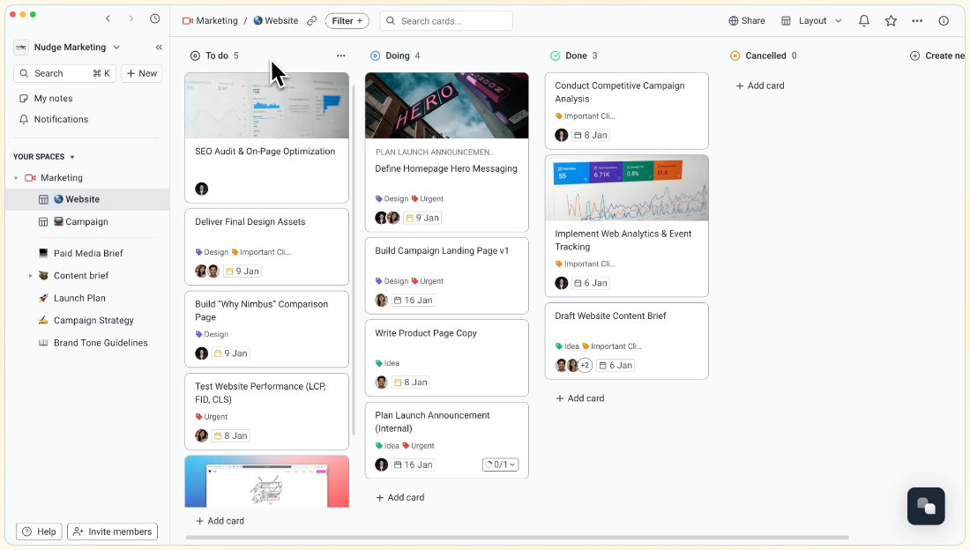This screenshot has height=550, width=970.
Task: Click avatar on Write Product Page Copy card
Action: (382, 383)
